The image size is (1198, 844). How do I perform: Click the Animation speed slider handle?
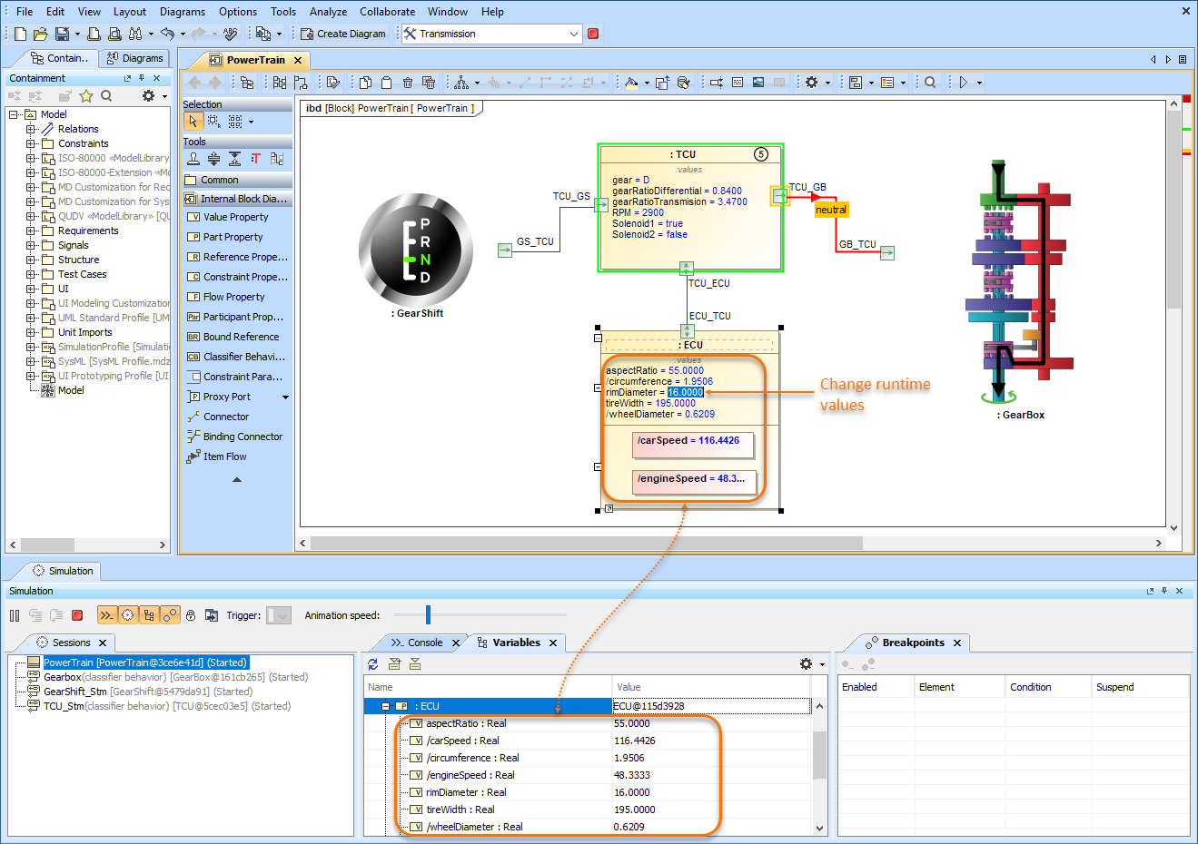[x=428, y=615]
